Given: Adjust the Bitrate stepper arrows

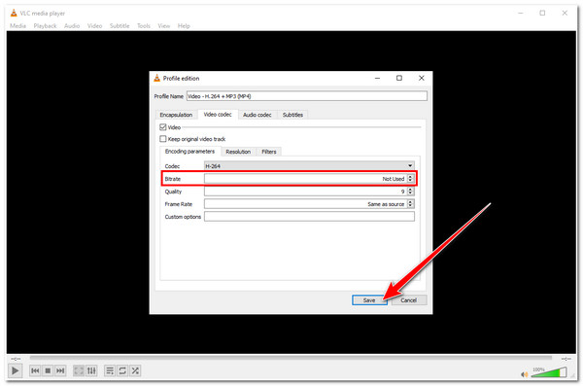Looking at the screenshot, I should pos(410,179).
